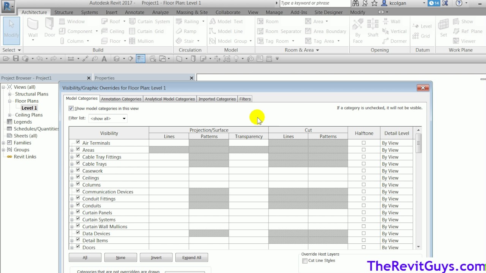Click the Window tool in Build panel
This screenshot has width=486, height=273.
72,22
